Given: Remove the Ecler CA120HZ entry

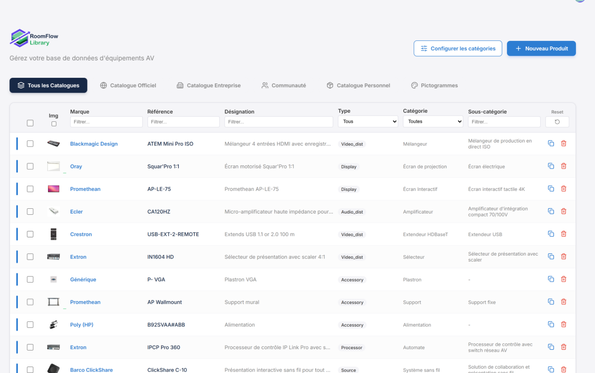Looking at the screenshot, I should pos(564,211).
